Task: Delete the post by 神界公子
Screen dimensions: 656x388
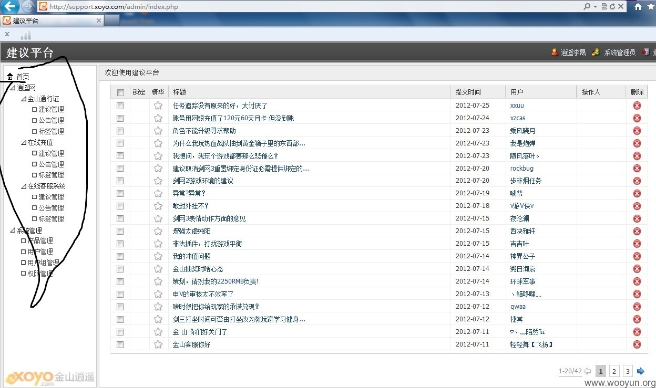Action: [x=637, y=256]
